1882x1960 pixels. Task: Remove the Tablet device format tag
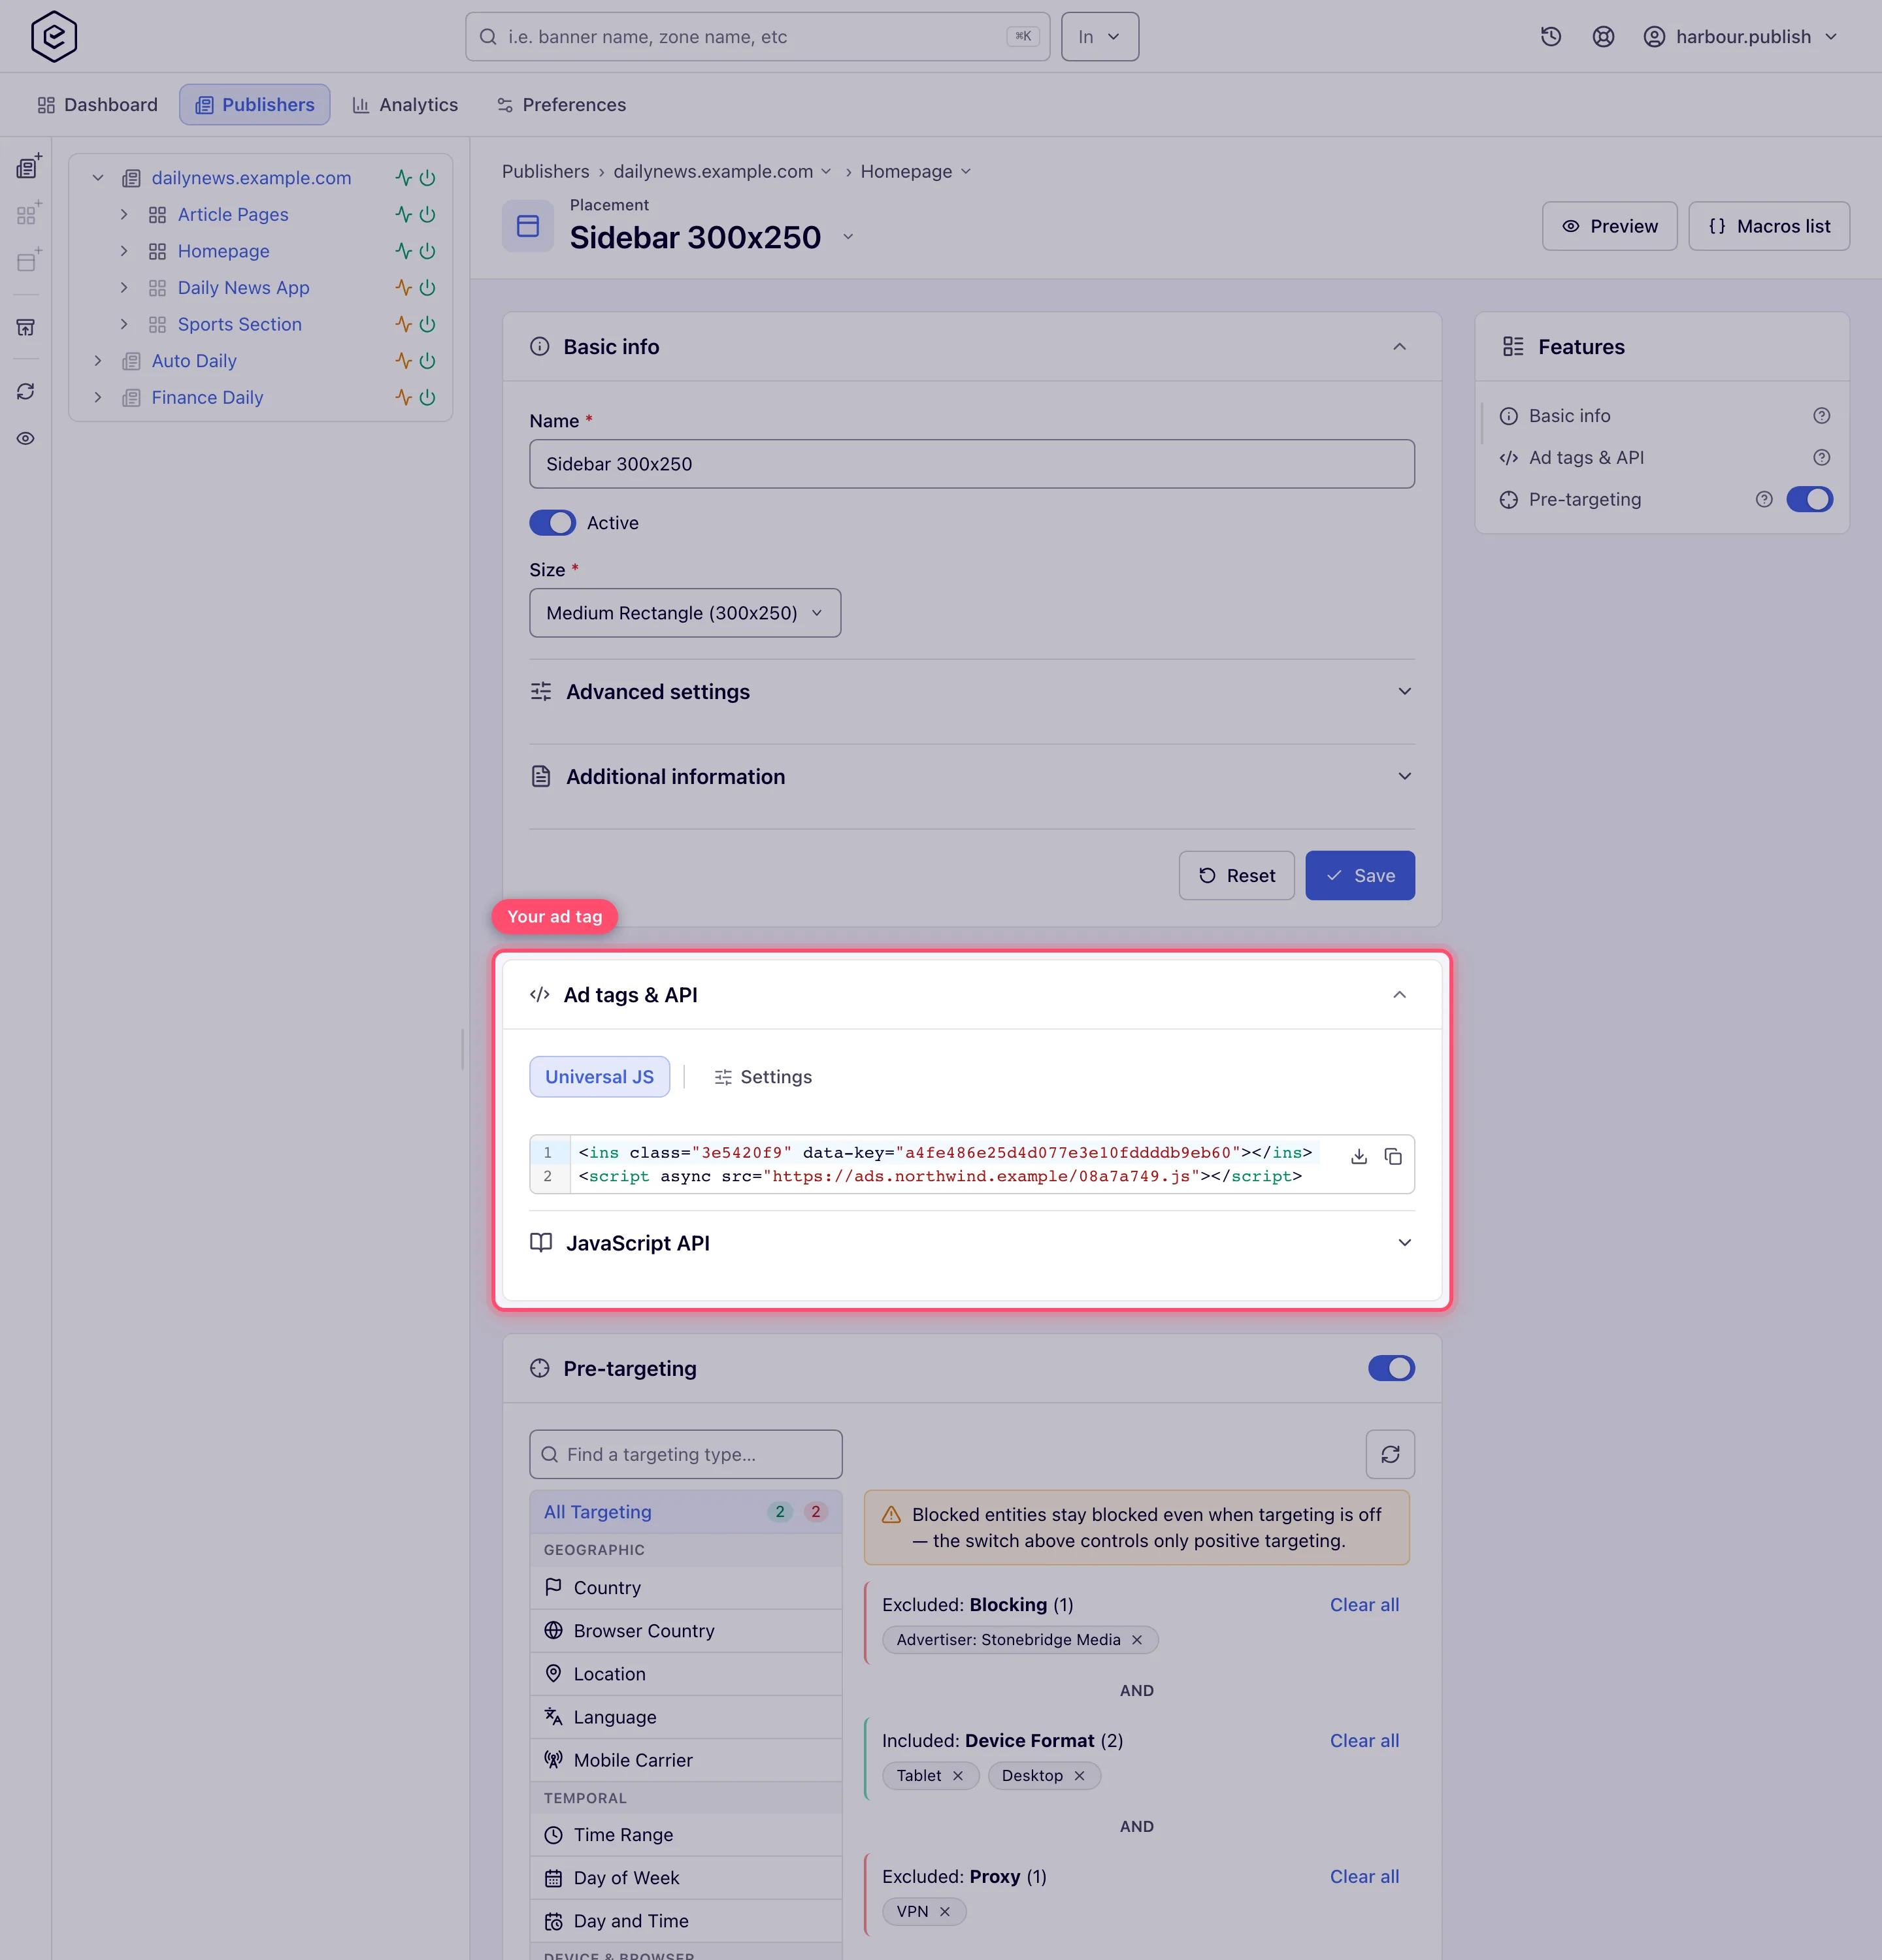[958, 1776]
